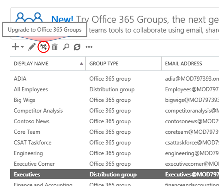The height and width of the screenshot is (186, 219).
Task: Open the dropdown arrow beside the plus icon
Action: click(x=22, y=47)
